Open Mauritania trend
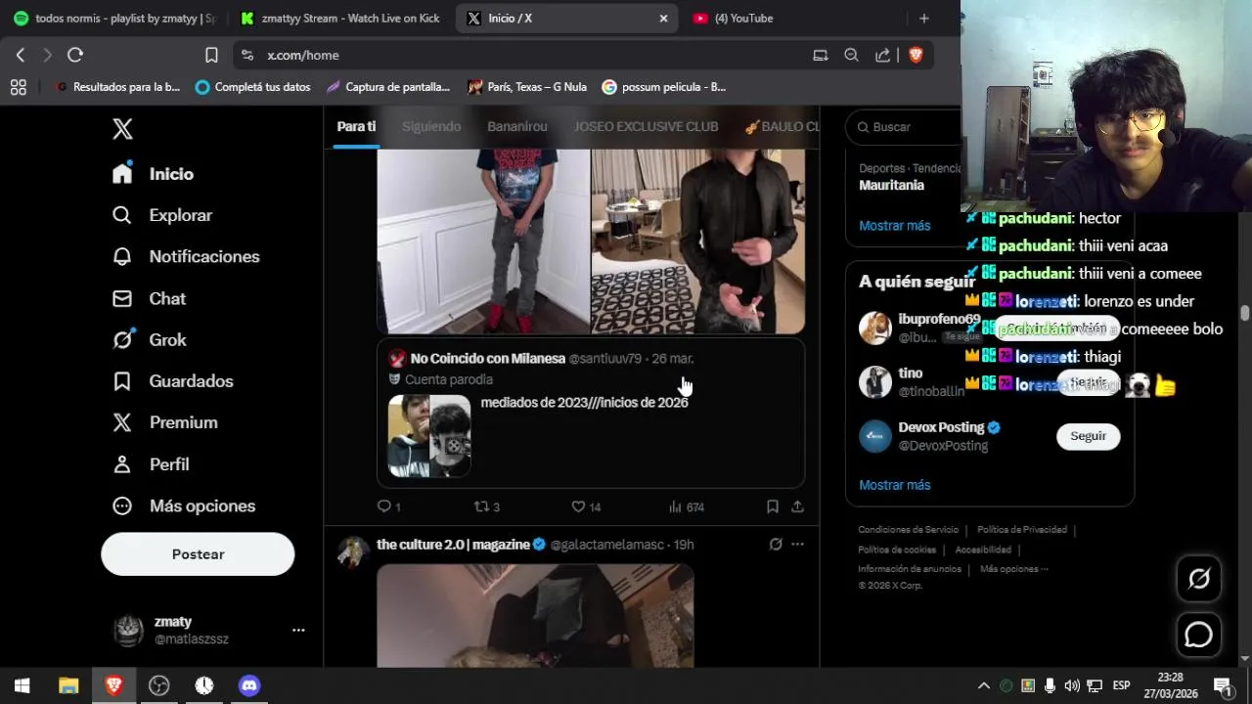The width and height of the screenshot is (1252, 704). [891, 185]
